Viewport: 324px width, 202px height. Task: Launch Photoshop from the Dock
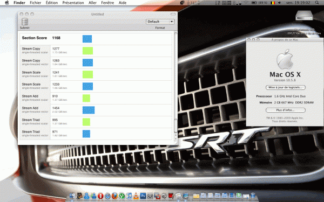pyautogui.click(x=143, y=196)
